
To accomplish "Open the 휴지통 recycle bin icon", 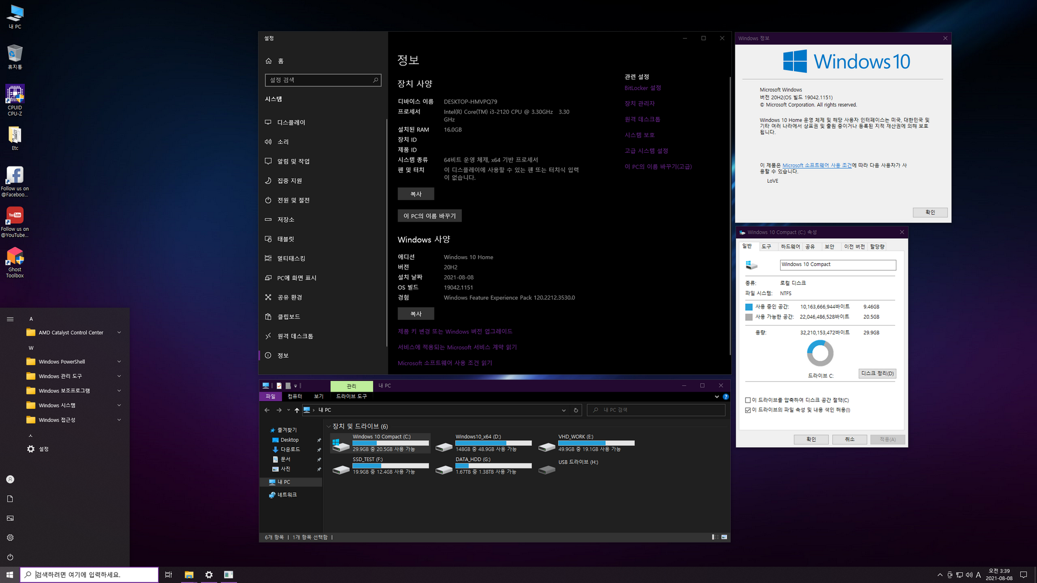I will pos(14,57).
